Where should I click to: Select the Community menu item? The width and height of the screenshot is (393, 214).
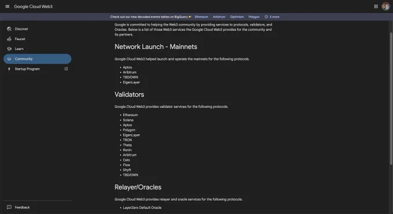tap(38, 59)
